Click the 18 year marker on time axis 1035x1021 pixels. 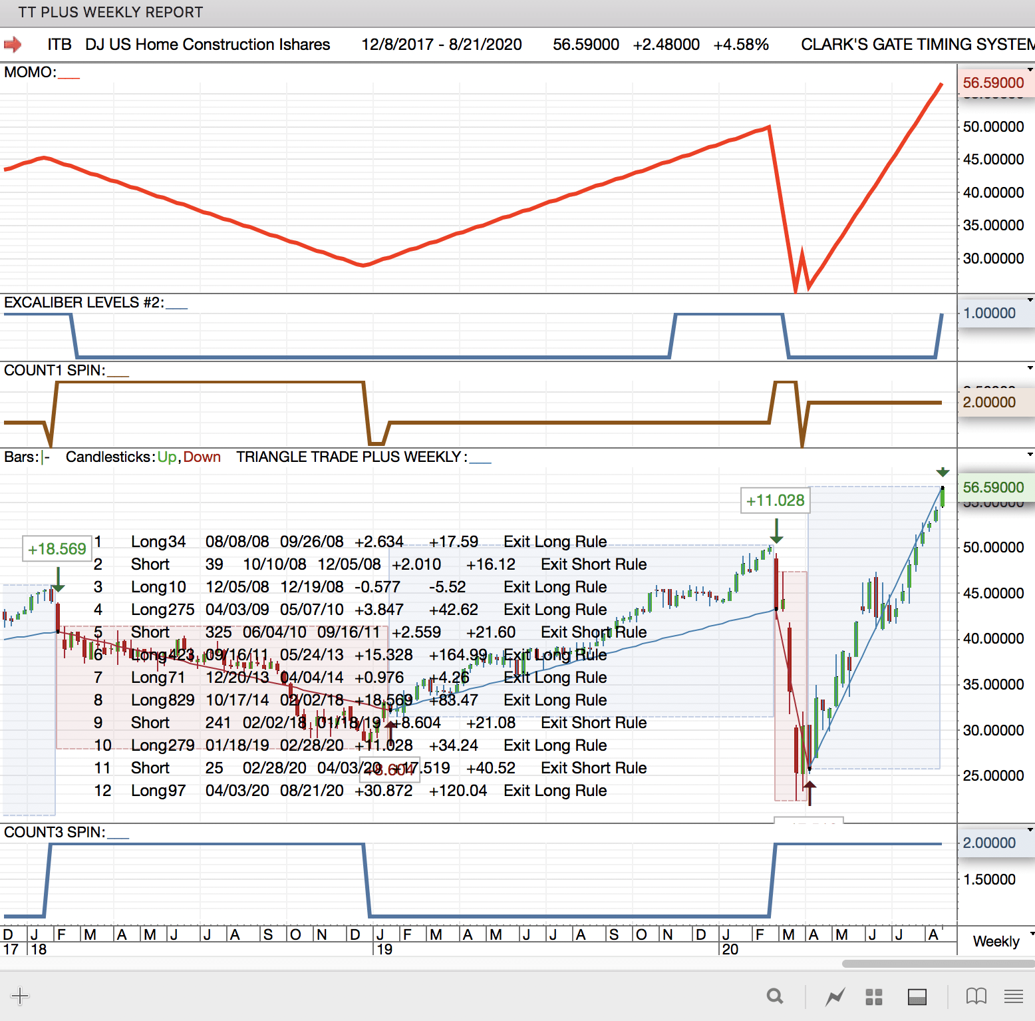click(39, 949)
